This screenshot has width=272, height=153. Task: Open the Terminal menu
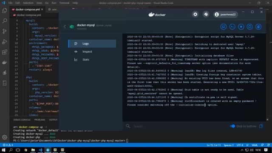coord(64,3)
